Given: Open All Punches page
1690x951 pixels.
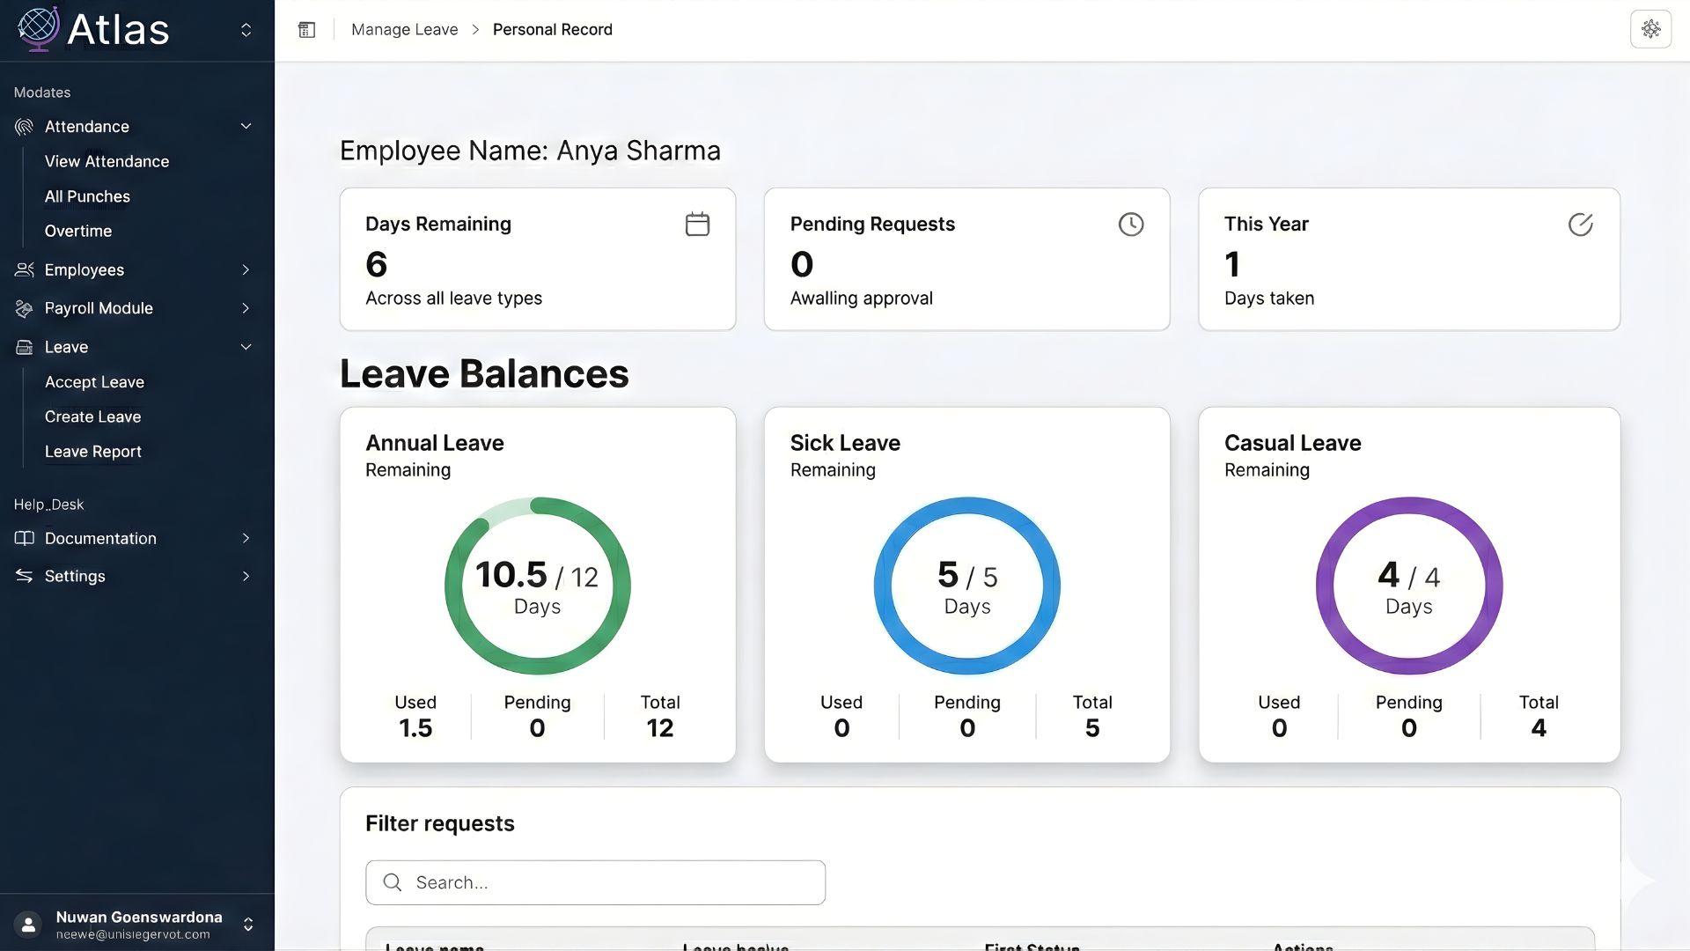Looking at the screenshot, I should [87, 196].
